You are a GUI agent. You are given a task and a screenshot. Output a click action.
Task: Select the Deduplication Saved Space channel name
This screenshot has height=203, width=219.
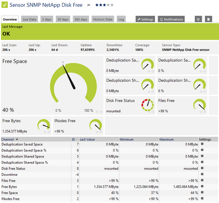pos(22,144)
